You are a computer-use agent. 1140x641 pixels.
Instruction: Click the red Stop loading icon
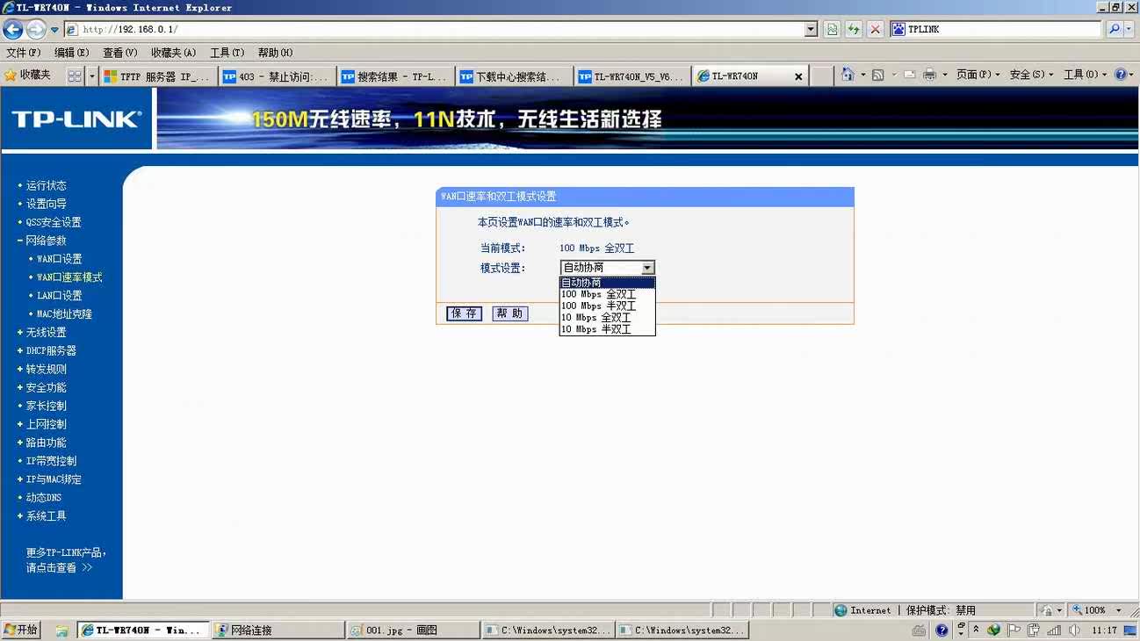876,29
